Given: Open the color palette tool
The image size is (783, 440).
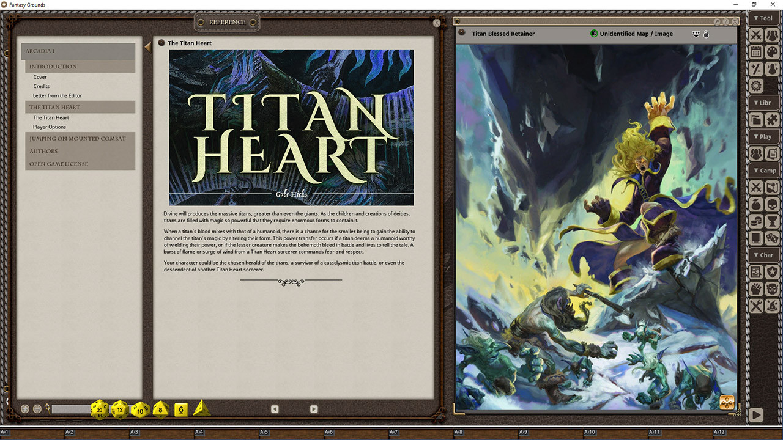Looking at the screenshot, I should pyautogui.click(x=773, y=52).
